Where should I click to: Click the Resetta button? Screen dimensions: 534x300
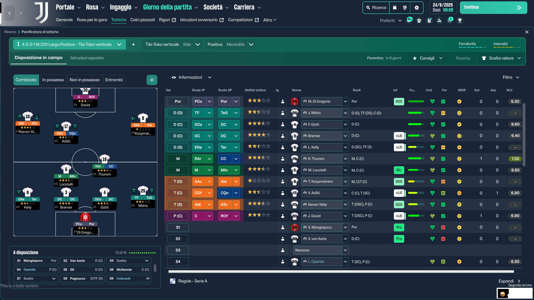[x=463, y=58]
